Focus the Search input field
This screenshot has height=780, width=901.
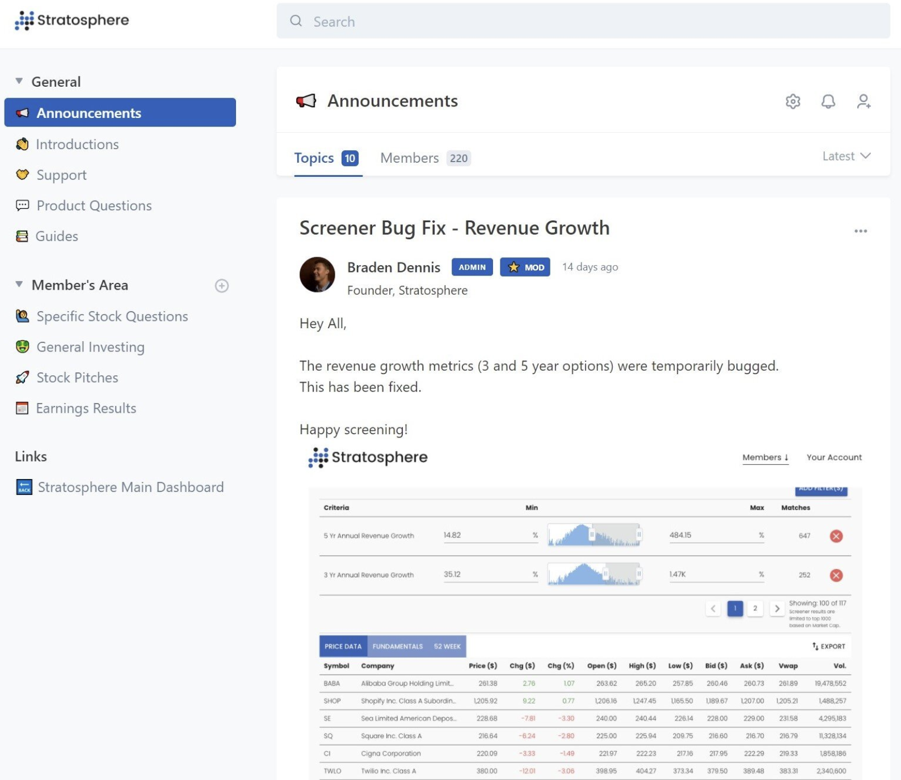click(x=583, y=21)
